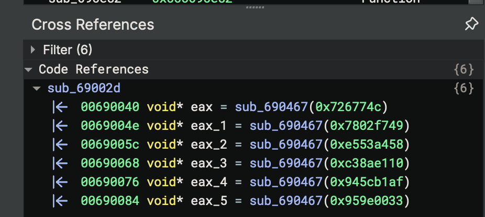The height and width of the screenshot is (217, 485).
Task: Select the constant 0xe553a458
Action: coord(367,144)
